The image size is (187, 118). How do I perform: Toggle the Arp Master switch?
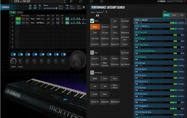[x=73, y=7]
